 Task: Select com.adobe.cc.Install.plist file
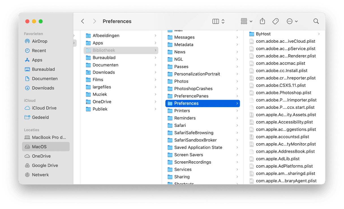click(x=284, y=71)
